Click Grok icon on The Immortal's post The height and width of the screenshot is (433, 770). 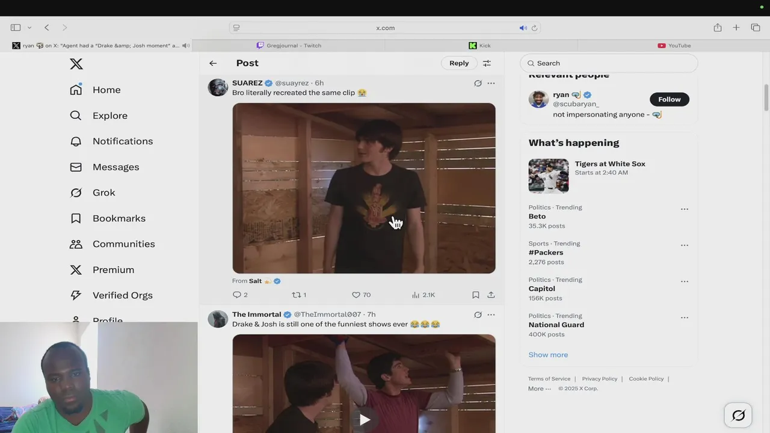click(x=478, y=315)
